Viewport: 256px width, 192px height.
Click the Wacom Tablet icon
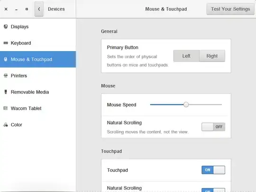(6, 108)
